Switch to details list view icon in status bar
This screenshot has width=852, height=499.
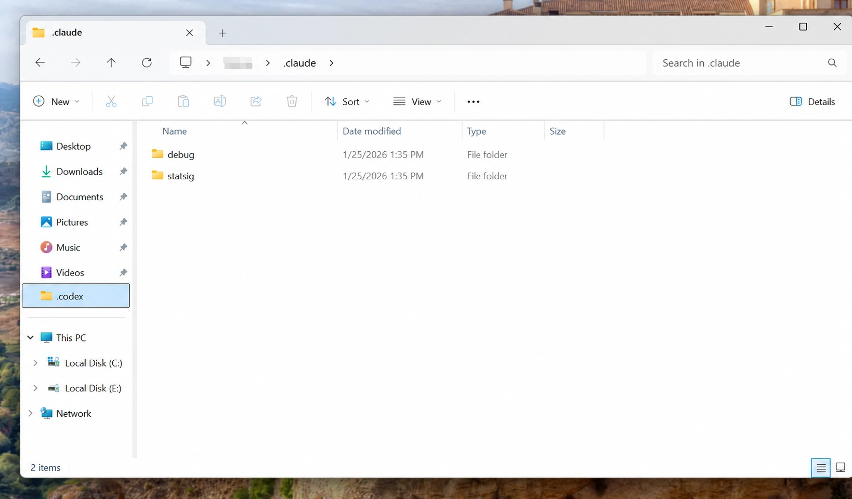pyautogui.click(x=821, y=468)
